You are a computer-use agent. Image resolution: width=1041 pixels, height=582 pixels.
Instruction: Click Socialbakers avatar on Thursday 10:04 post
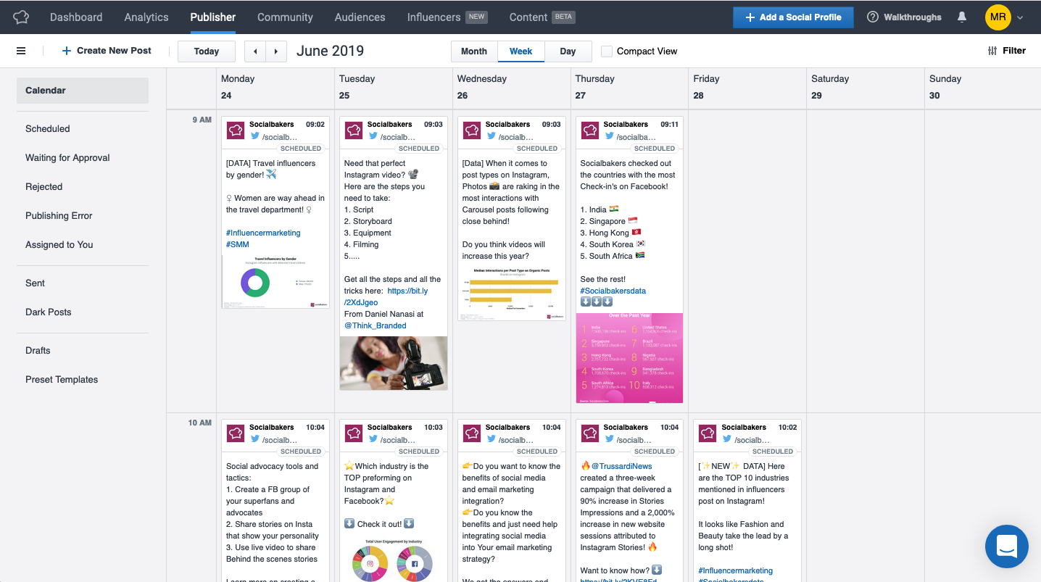coord(590,433)
